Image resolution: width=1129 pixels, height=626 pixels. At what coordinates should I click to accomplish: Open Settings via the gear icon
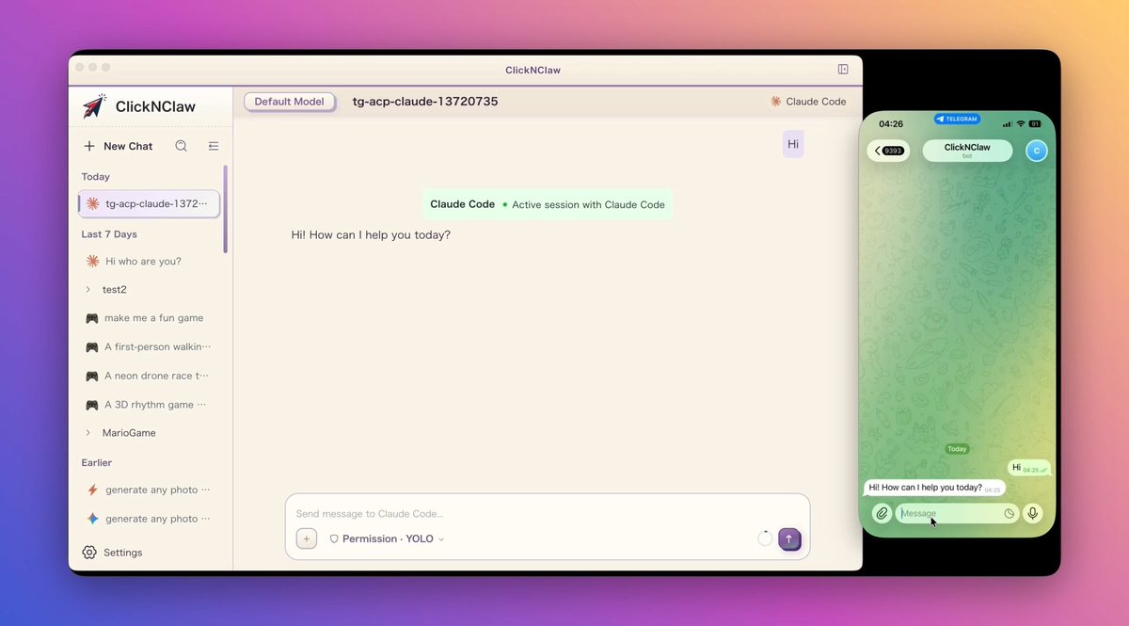pyautogui.click(x=89, y=553)
